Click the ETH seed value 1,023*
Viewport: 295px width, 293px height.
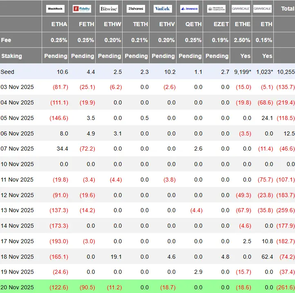[264, 72]
